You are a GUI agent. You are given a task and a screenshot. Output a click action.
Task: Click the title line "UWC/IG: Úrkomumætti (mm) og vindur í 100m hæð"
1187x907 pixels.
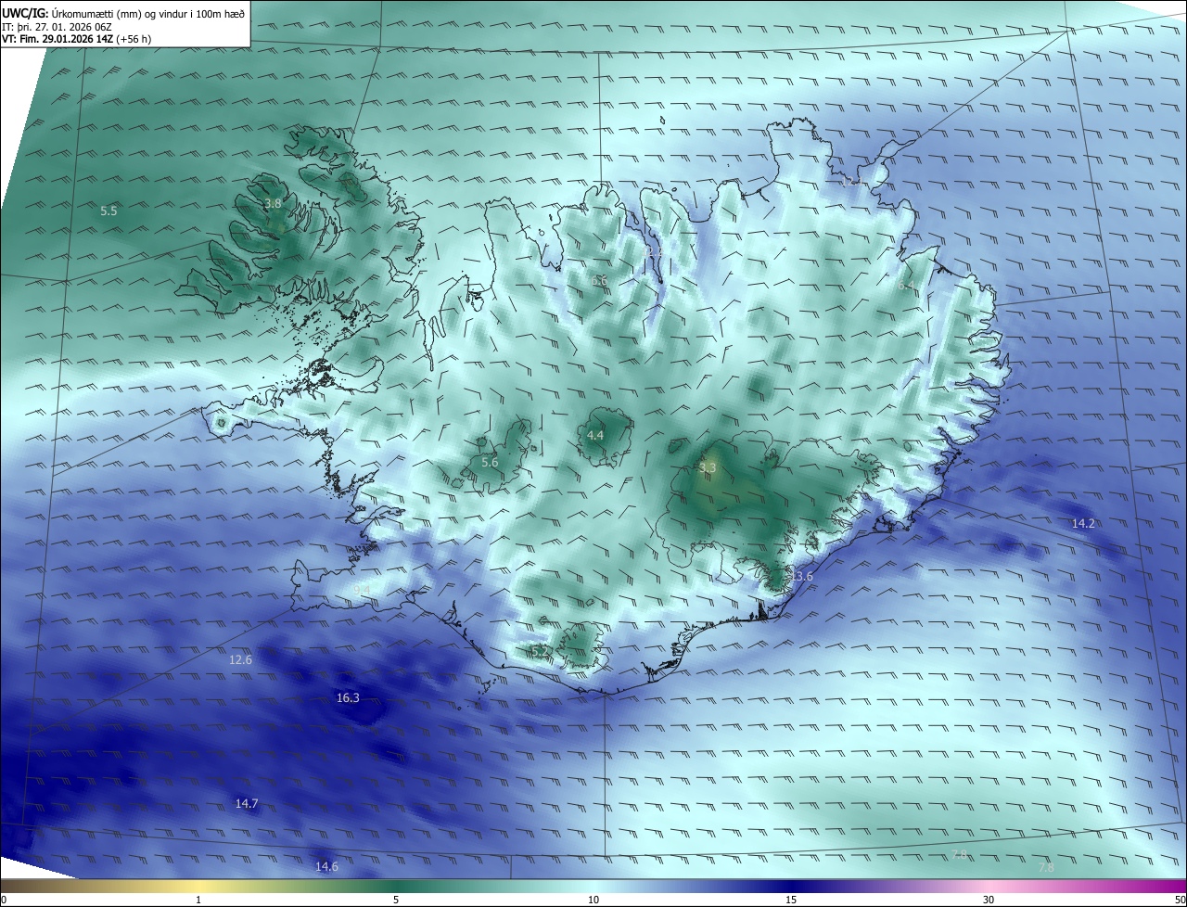pyautogui.click(x=123, y=13)
